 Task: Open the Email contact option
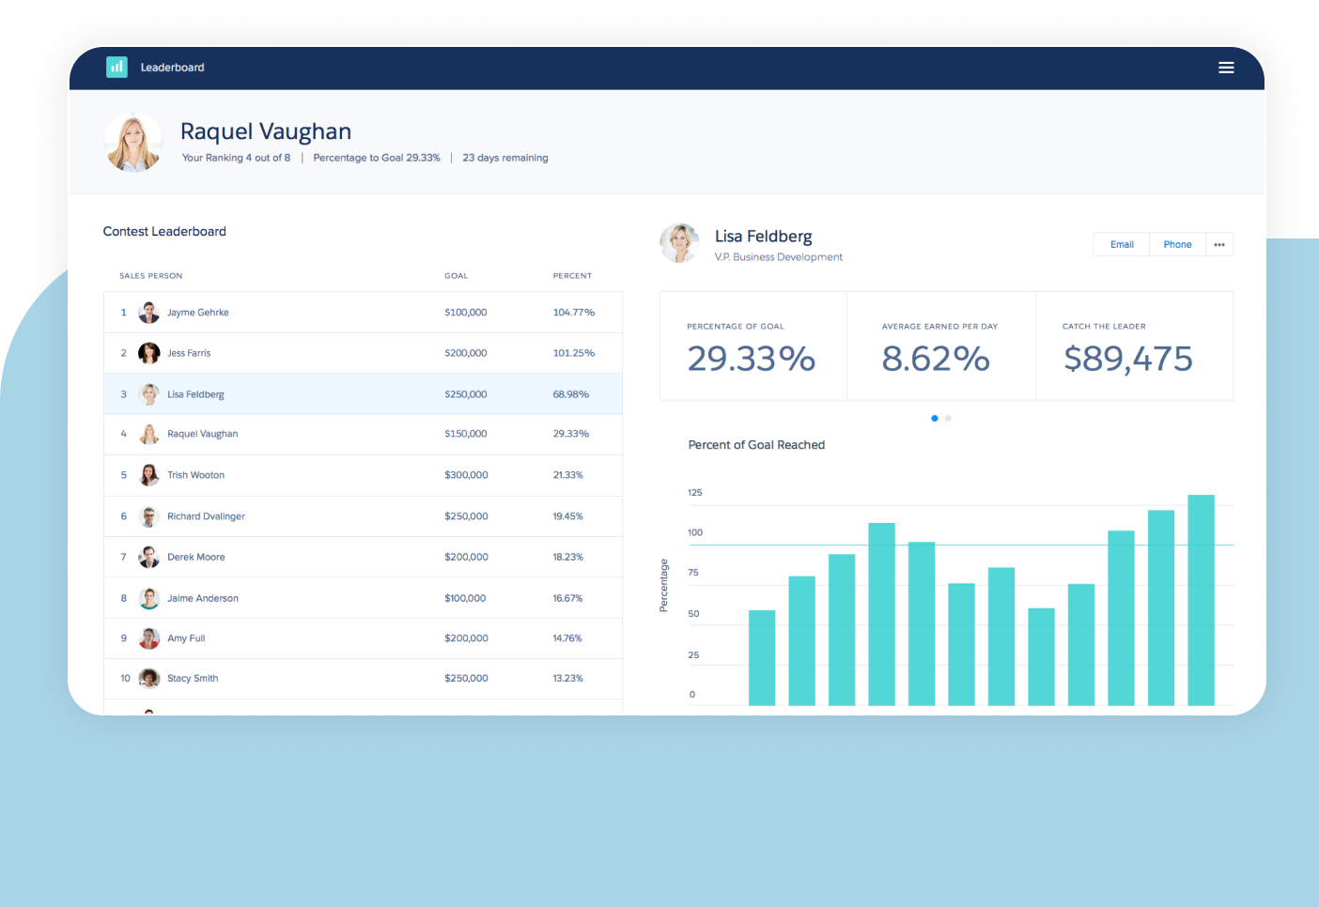tap(1121, 244)
